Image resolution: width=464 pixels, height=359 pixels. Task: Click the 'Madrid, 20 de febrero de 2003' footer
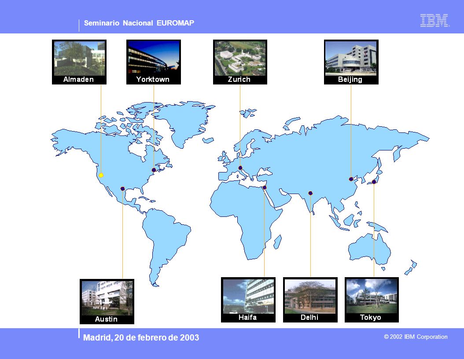tap(141, 337)
